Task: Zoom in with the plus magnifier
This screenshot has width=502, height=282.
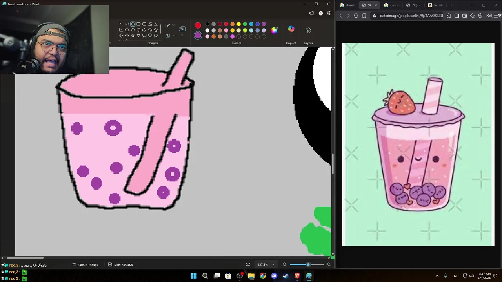Action: point(329,265)
